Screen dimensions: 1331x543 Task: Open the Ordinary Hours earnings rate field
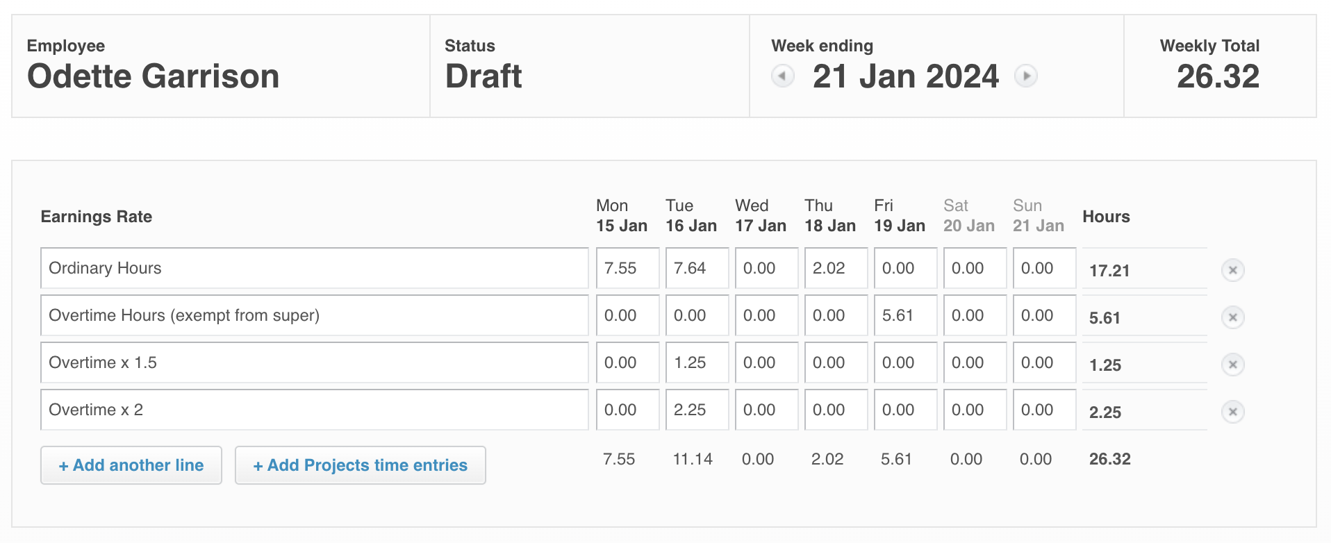tap(314, 268)
